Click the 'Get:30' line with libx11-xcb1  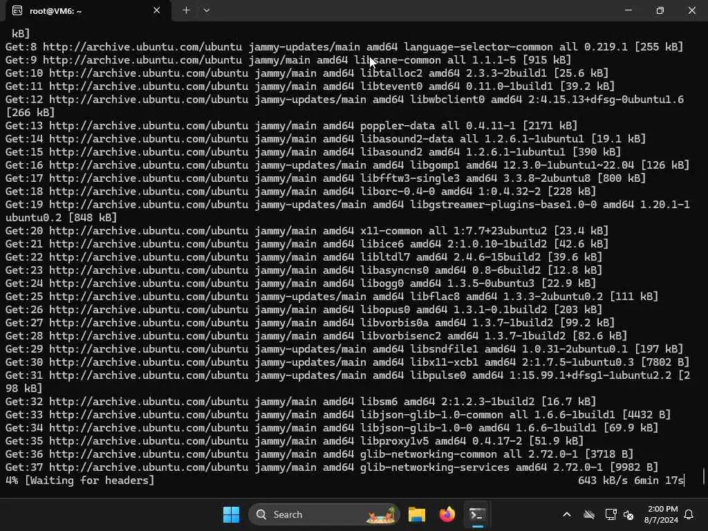point(347,362)
